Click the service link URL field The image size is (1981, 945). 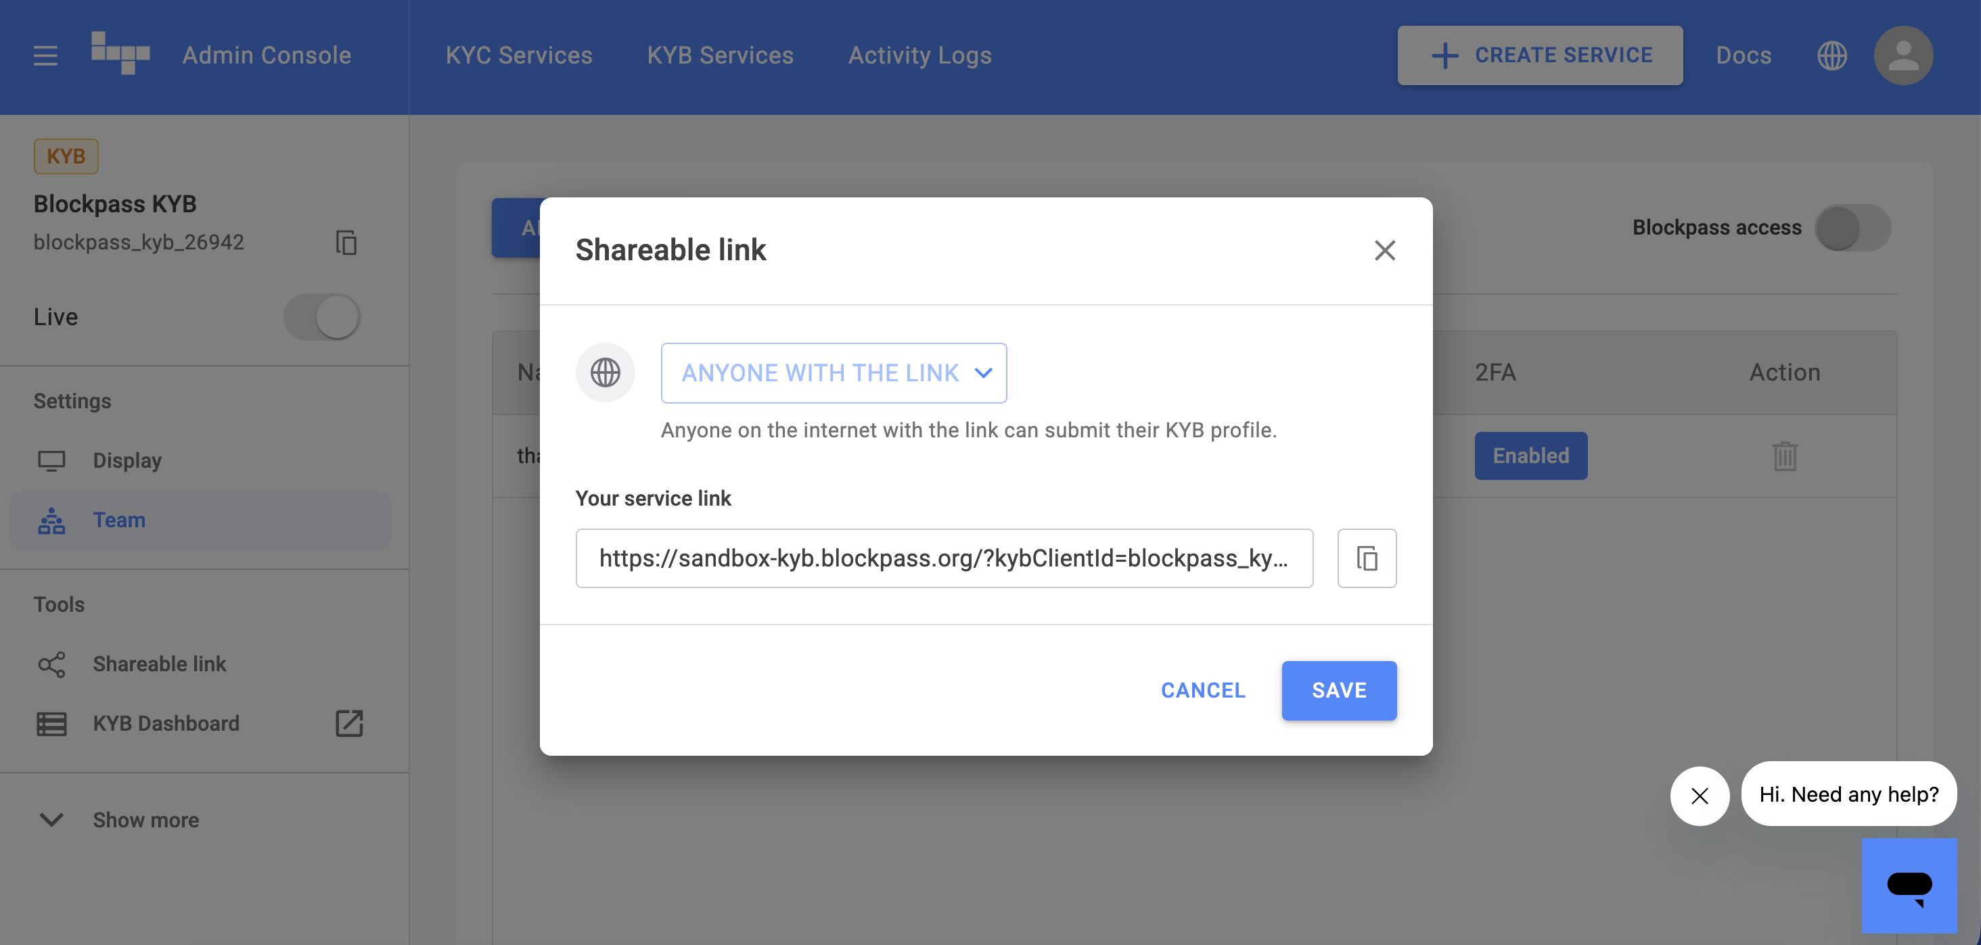(x=944, y=558)
